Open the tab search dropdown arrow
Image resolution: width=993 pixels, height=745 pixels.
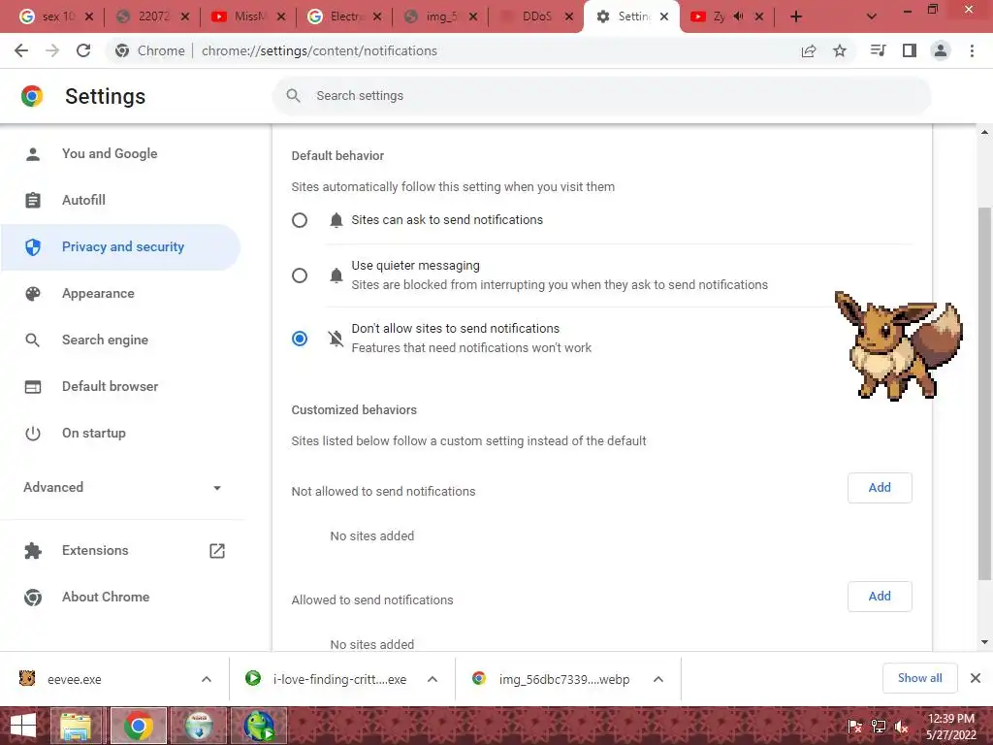point(872,16)
